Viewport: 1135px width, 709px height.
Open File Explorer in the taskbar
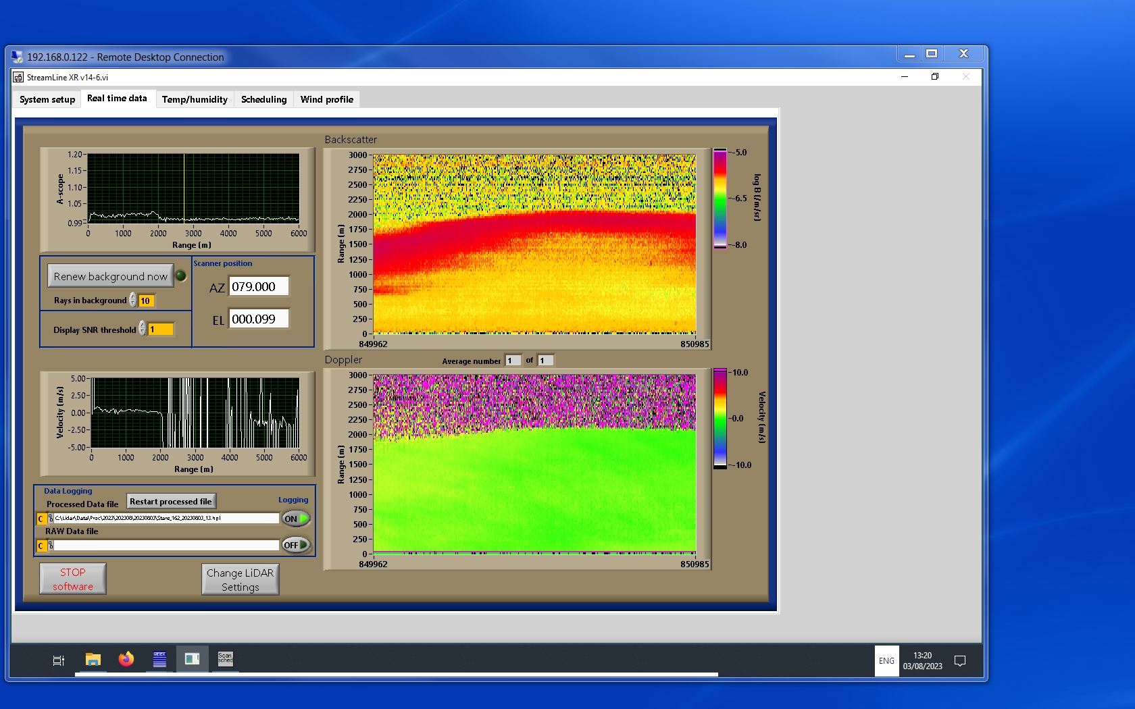tap(93, 659)
